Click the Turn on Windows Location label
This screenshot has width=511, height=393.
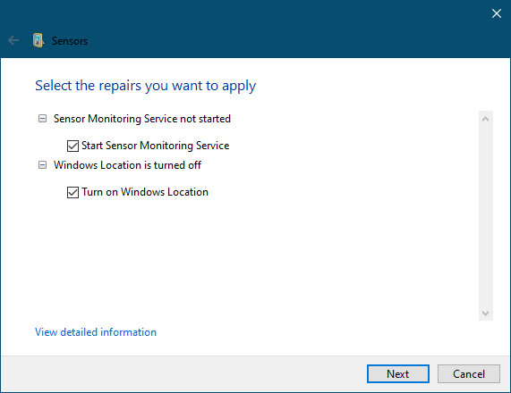pyautogui.click(x=145, y=192)
